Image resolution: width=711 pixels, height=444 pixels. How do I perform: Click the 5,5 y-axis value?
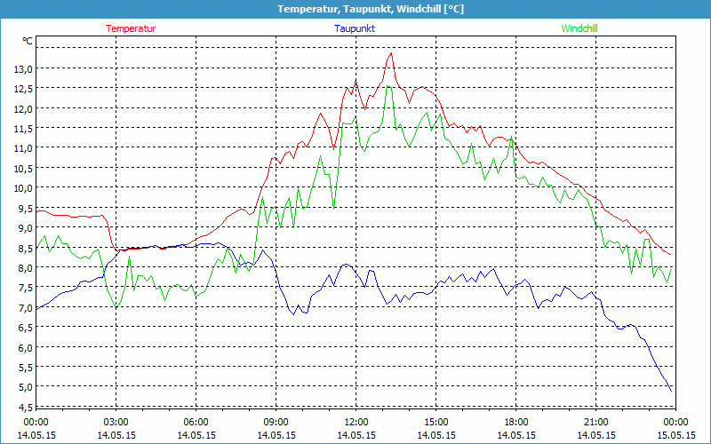(x=25, y=367)
